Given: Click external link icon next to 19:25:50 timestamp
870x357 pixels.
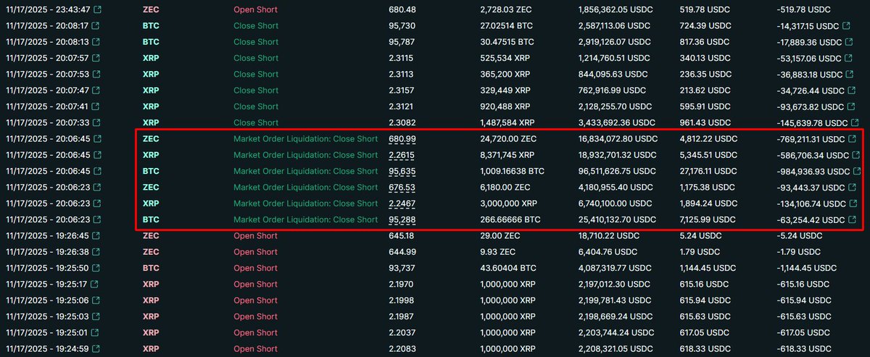Looking at the screenshot, I should pyautogui.click(x=97, y=268).
